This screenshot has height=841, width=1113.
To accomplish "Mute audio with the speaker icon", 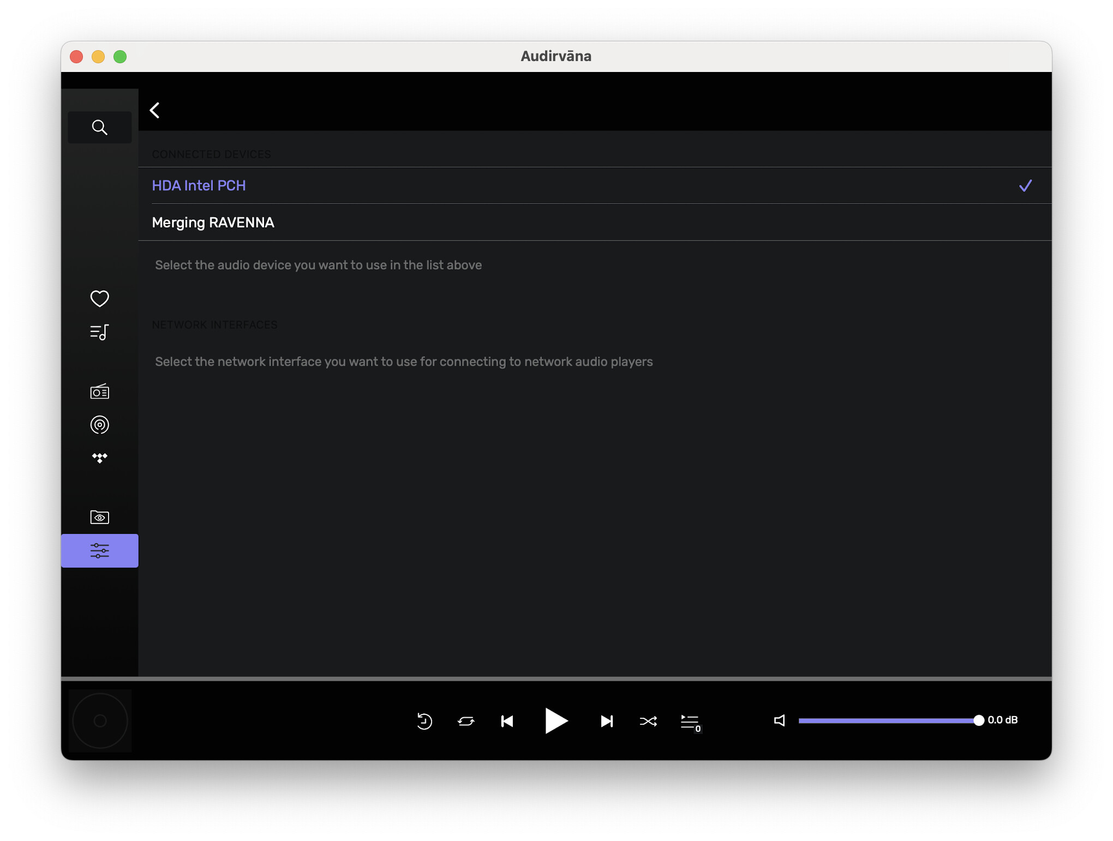I will [779, 720].
